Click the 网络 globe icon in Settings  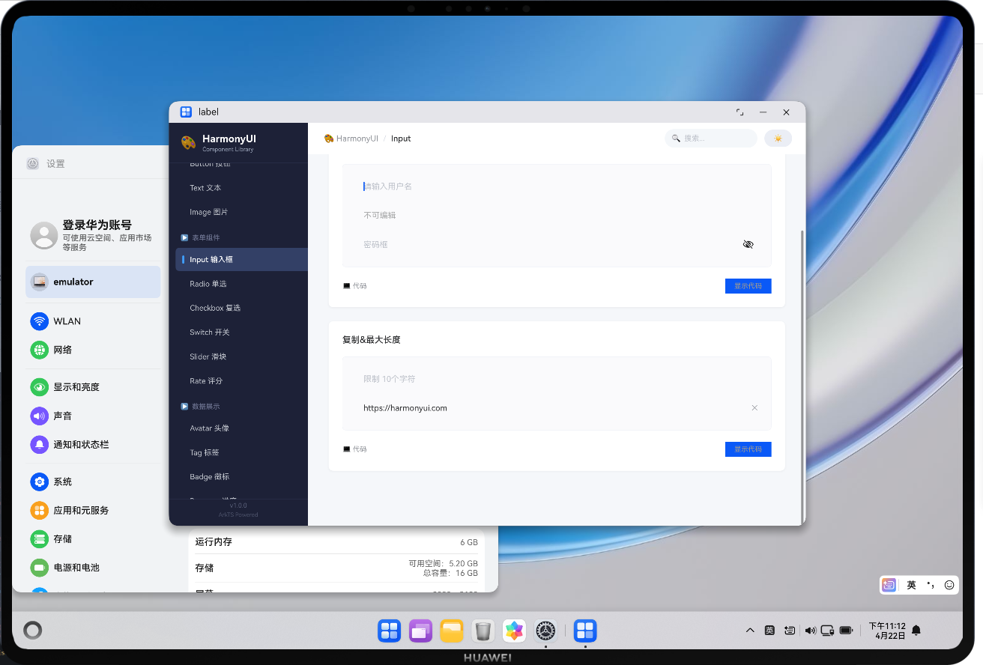pyautogui.click(x=39, y=350)
